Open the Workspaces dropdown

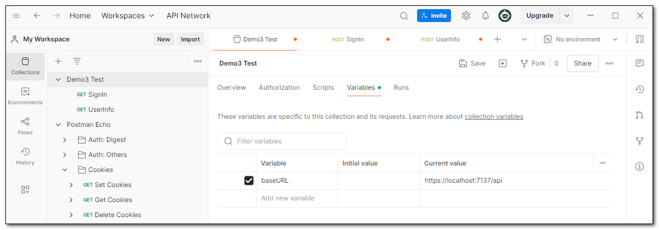[x=128, y=16]
